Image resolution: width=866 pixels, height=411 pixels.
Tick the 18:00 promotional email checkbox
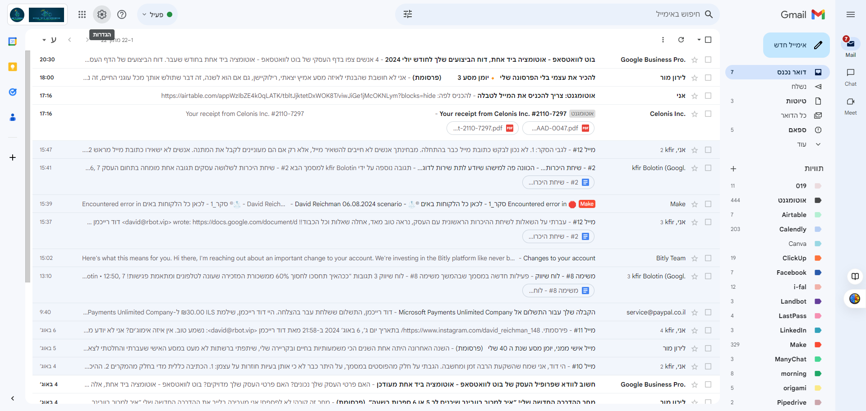[708, 78]
